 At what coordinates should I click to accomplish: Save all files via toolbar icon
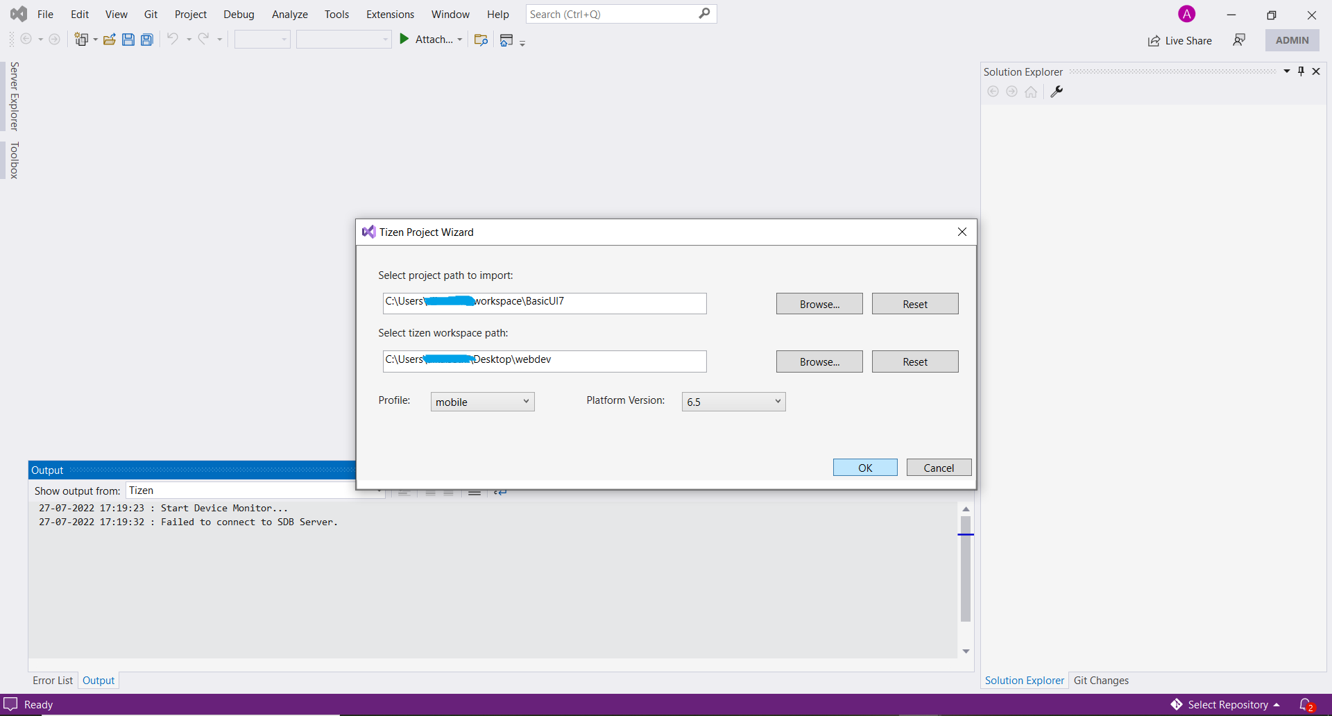point(147,40)
